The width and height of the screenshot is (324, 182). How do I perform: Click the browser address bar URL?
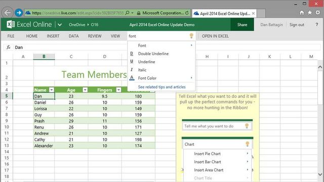[77, 13]
